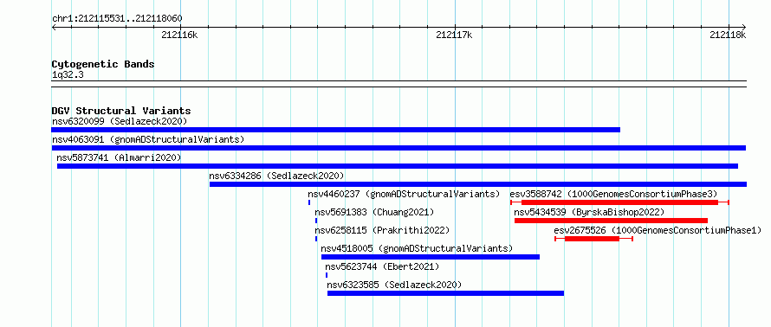Viewport: 771px width, 327px height.
Task: Click the esv2675526 (1000GenomesConsortiumPhase1) label
Action: (658, 230)
